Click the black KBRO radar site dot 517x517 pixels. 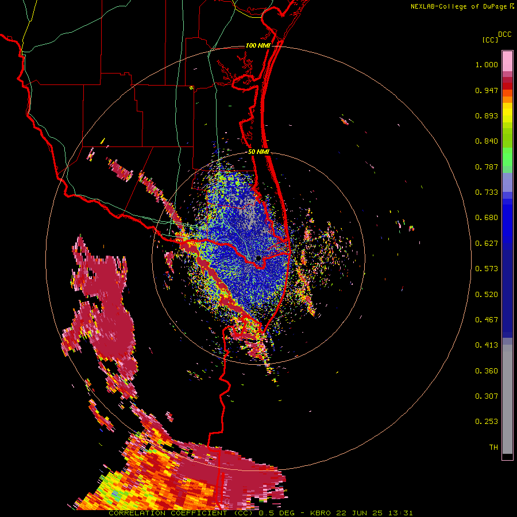coord(258,258)
